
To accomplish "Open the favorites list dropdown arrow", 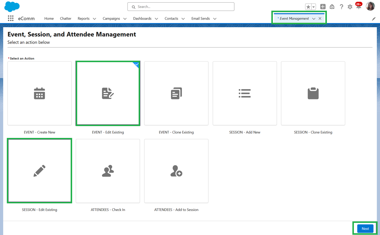I will pos(313,7).
